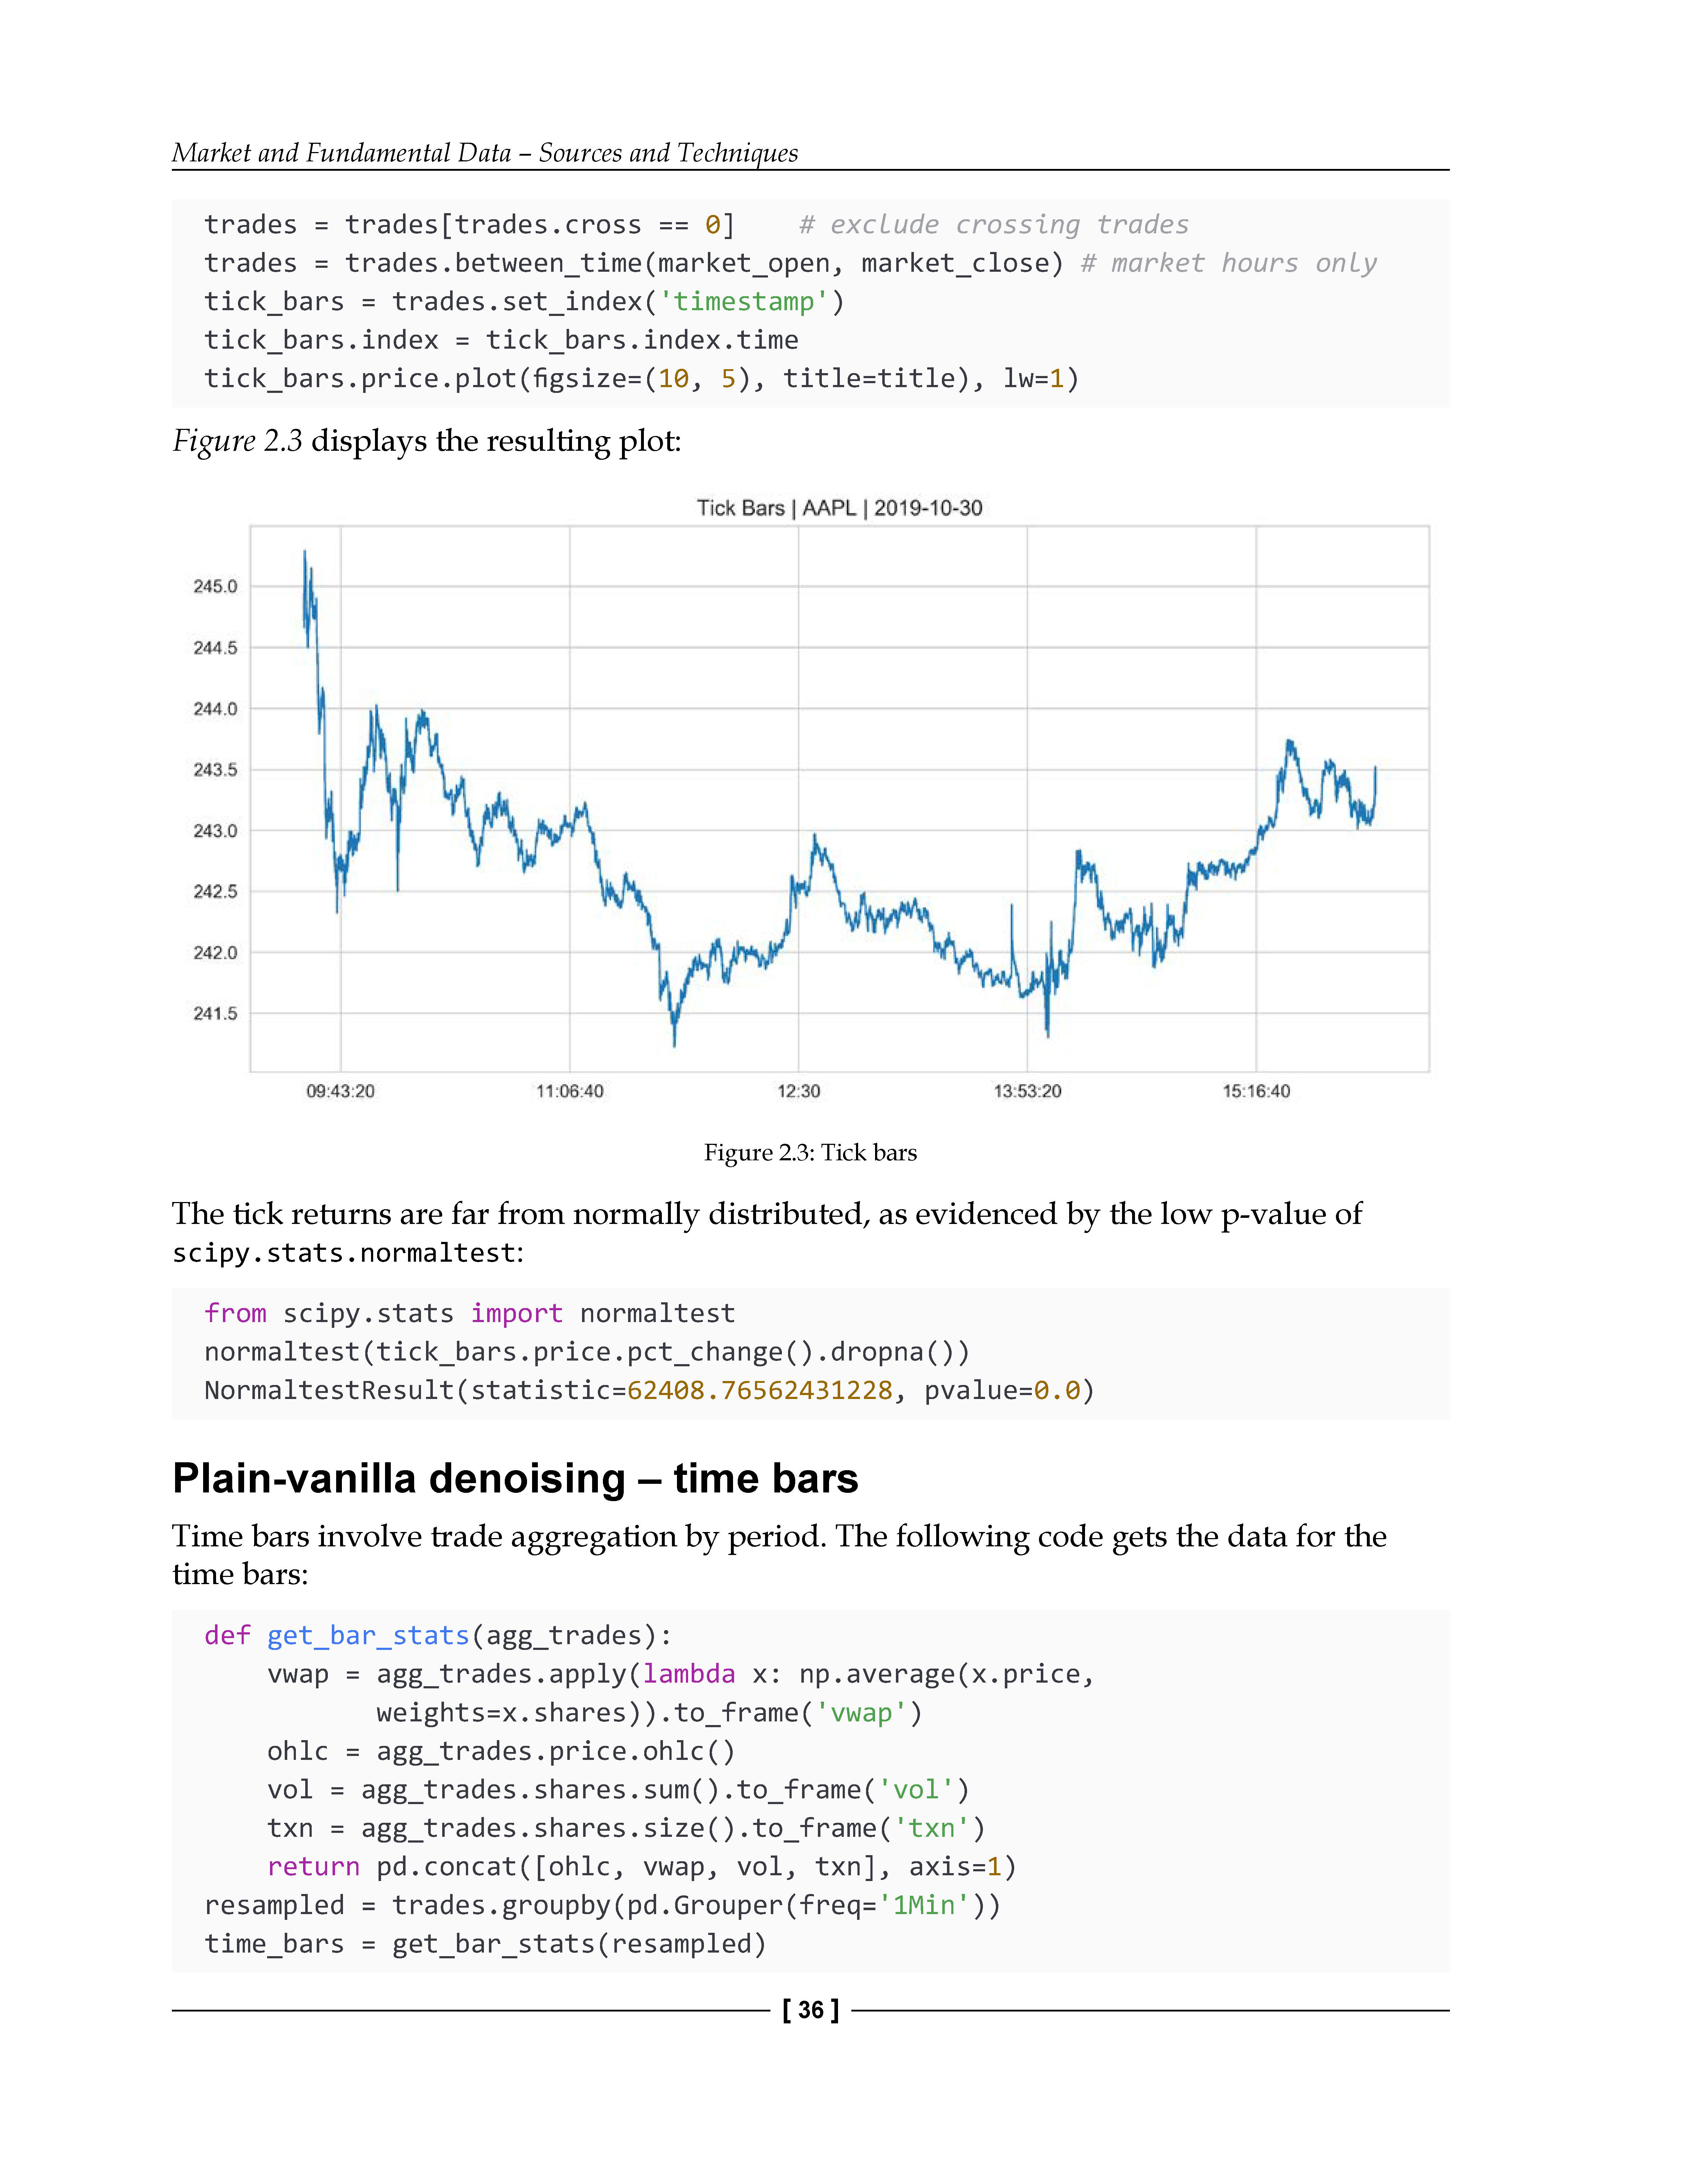Click the chart title "Tick Bars | AAPL | 2019-10-30"
Image resolution: width=1703 pixels, height=2165 pixels.
[838, 508]
